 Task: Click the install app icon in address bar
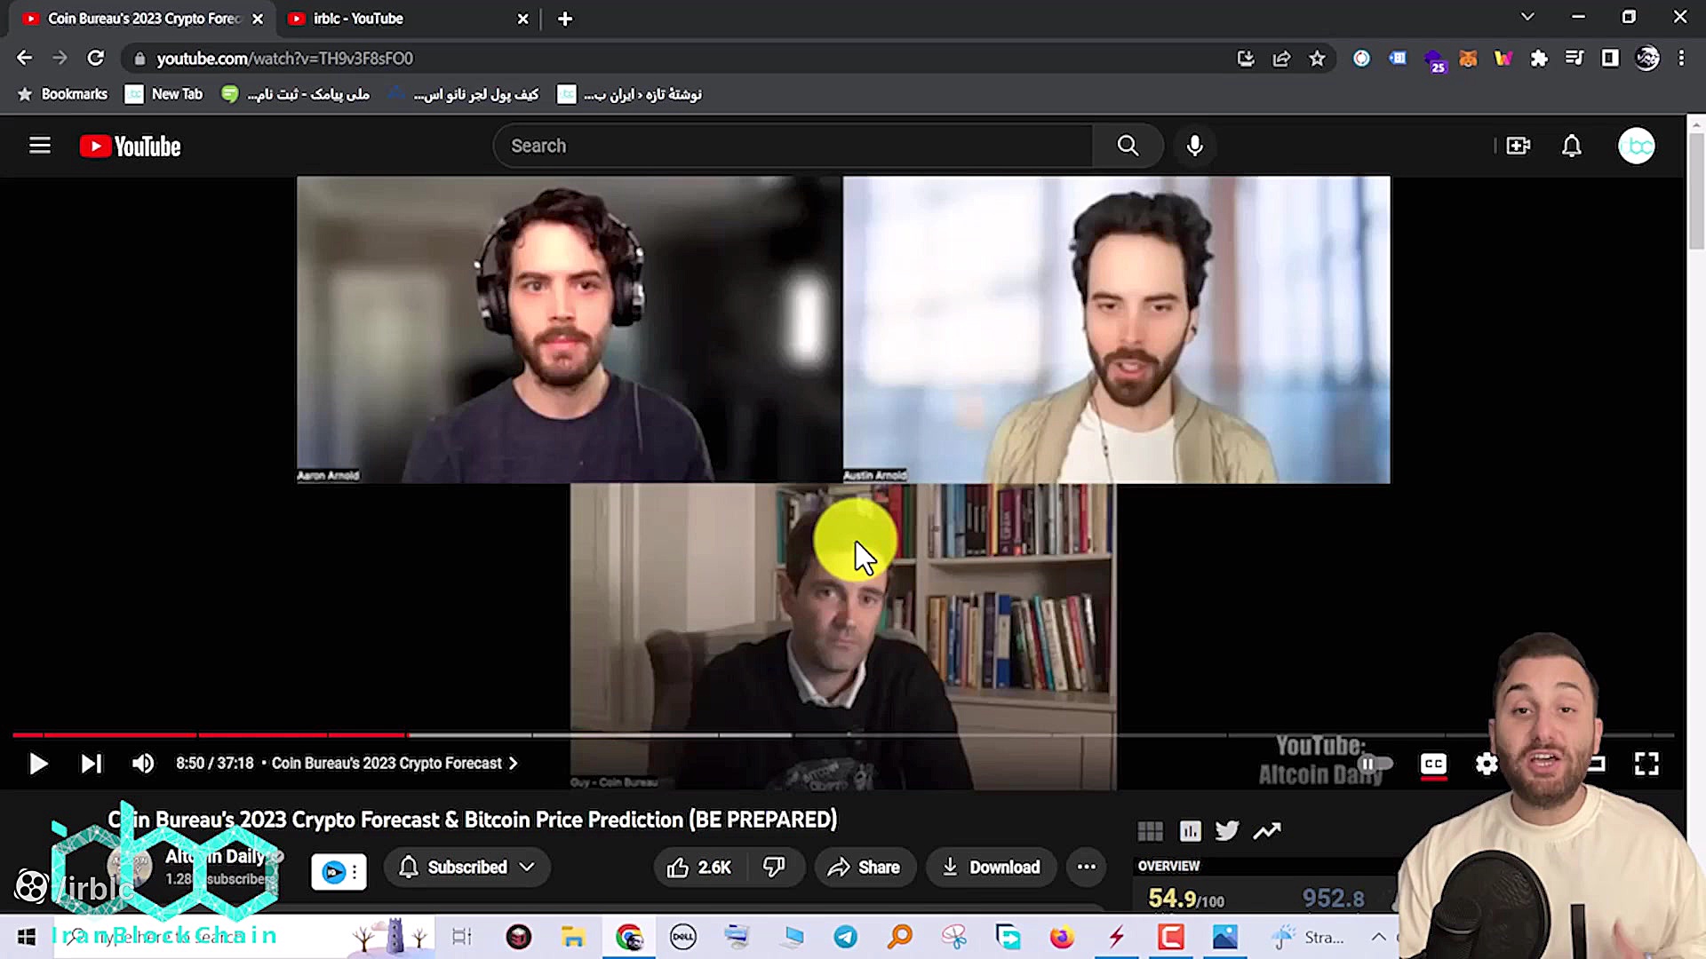pos(1246,59)
